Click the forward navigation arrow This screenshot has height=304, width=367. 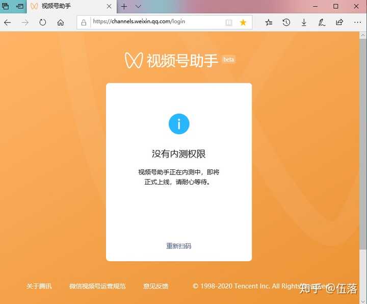click(x=25, y=22)
